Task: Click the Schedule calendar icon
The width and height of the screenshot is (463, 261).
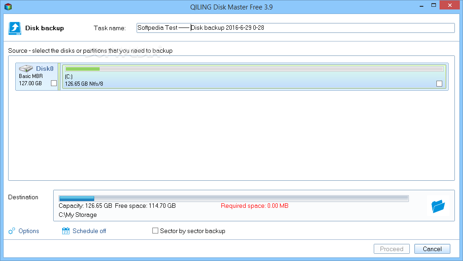Action: point(65,231)
